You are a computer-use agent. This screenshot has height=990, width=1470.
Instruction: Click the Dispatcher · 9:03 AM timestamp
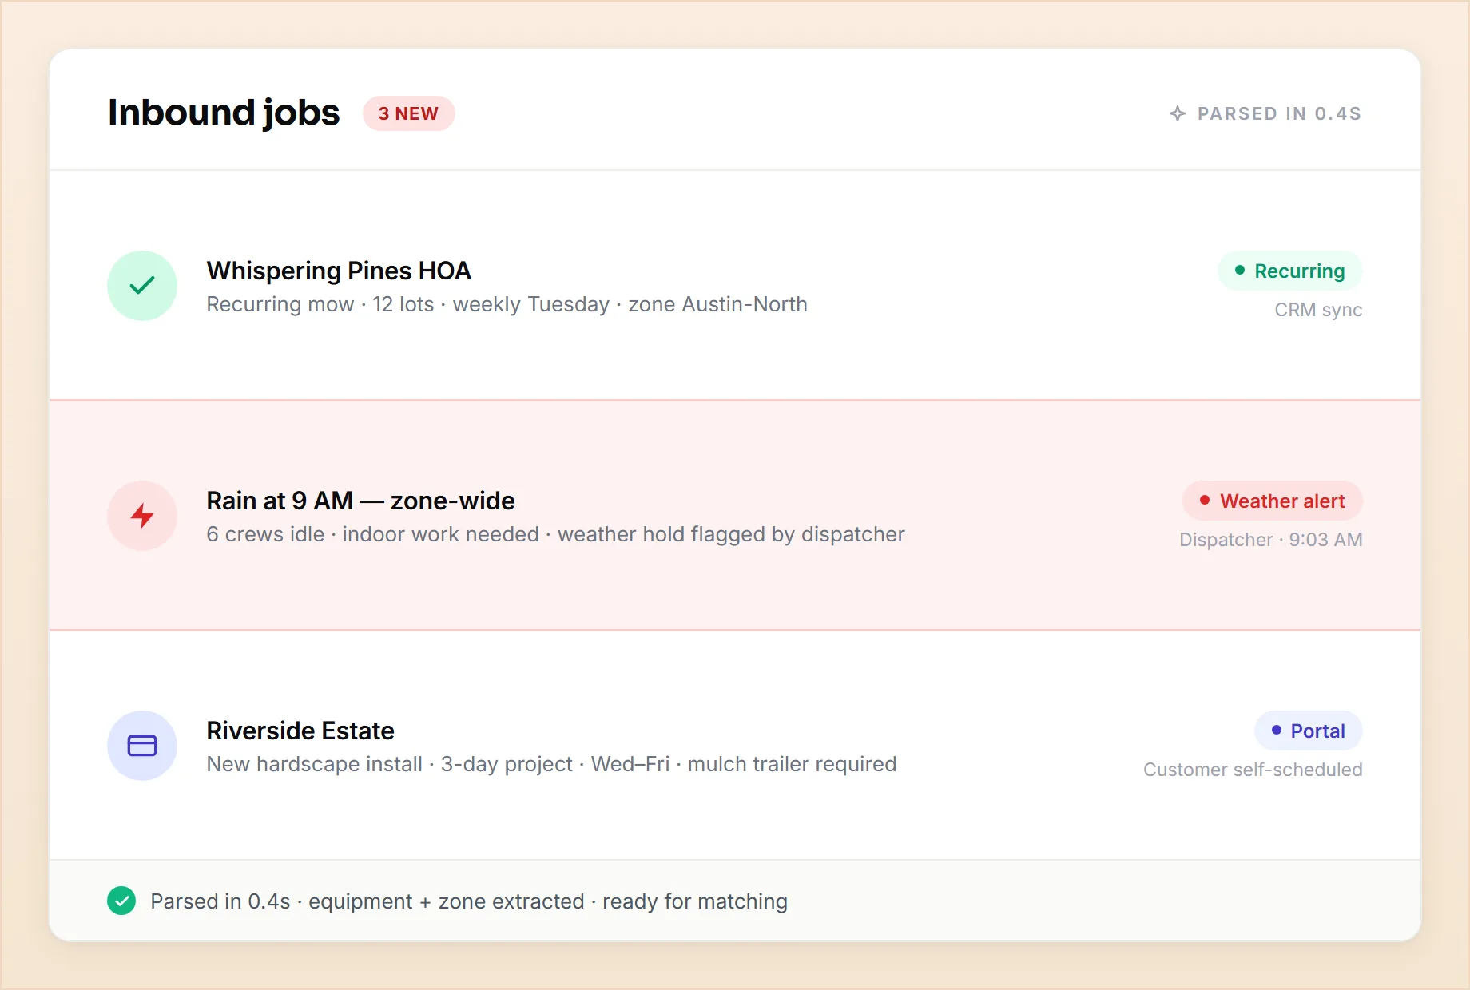click(1271, 540)
